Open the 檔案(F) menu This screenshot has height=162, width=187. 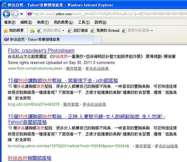tap(10, 22)
